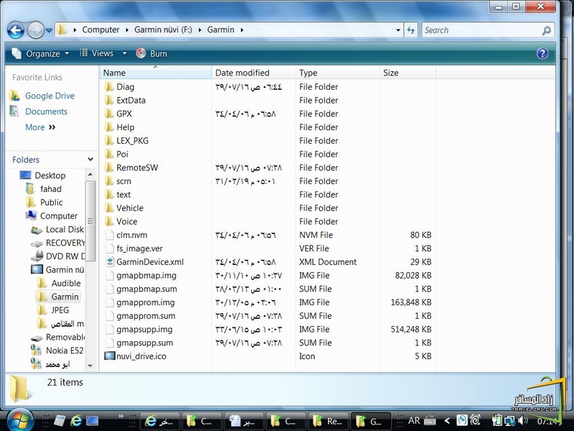Select Audible folder in tree
Image resolution: width=574 pixels, height=431 pixels.
pyautogui.click(x=66, y=283)
